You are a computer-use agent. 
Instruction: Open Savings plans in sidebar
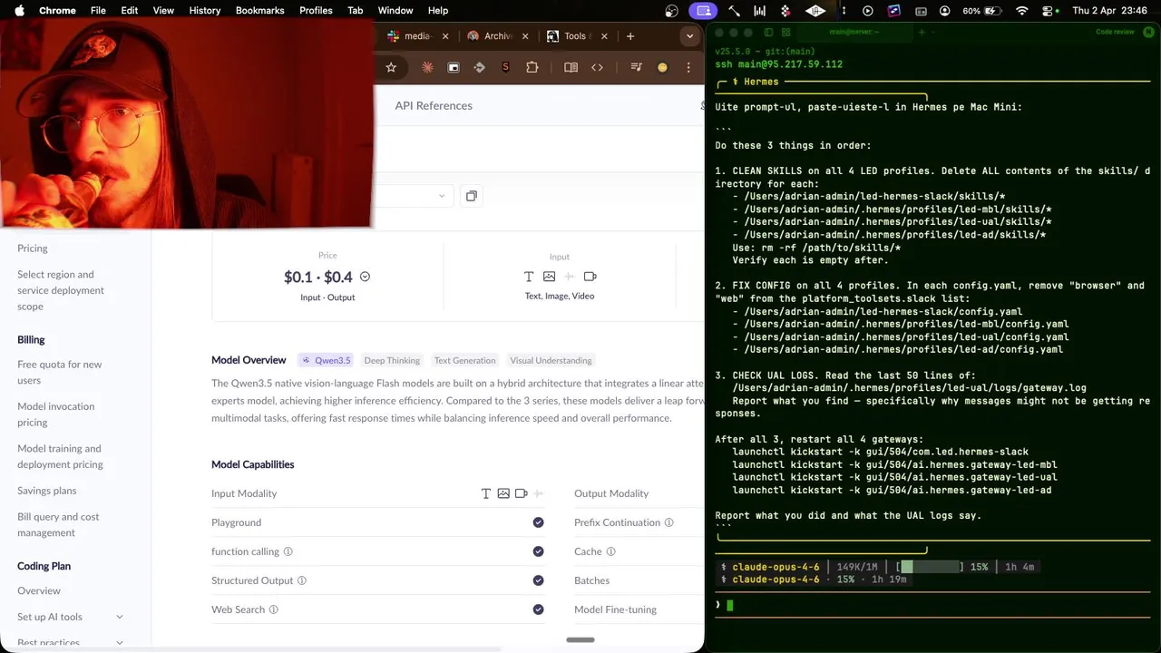click(47, 491)
